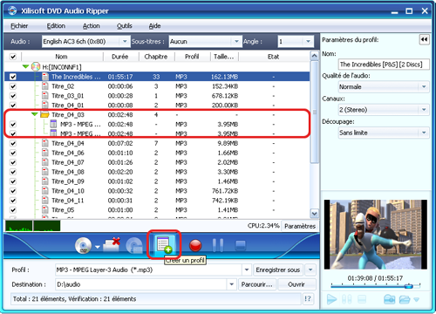Click the H:[INCONNF1] disc icon
This screenshot has width=436, height=314.
(x=36, y=67)
